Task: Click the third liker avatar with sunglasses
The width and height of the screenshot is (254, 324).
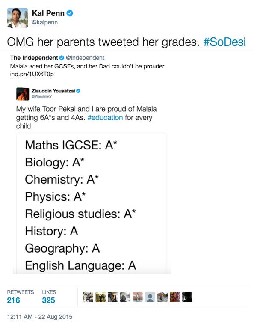Action: tap(113, 297)
